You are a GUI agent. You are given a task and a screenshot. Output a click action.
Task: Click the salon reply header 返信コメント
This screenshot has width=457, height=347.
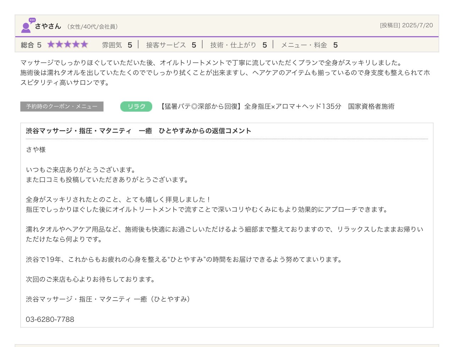click(138, 131)
